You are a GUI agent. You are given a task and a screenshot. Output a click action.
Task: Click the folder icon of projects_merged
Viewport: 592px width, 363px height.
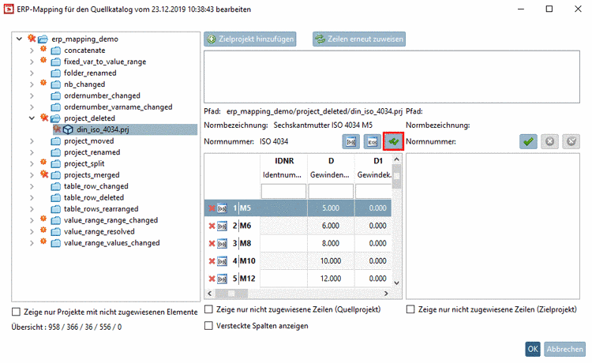point(55,175)
